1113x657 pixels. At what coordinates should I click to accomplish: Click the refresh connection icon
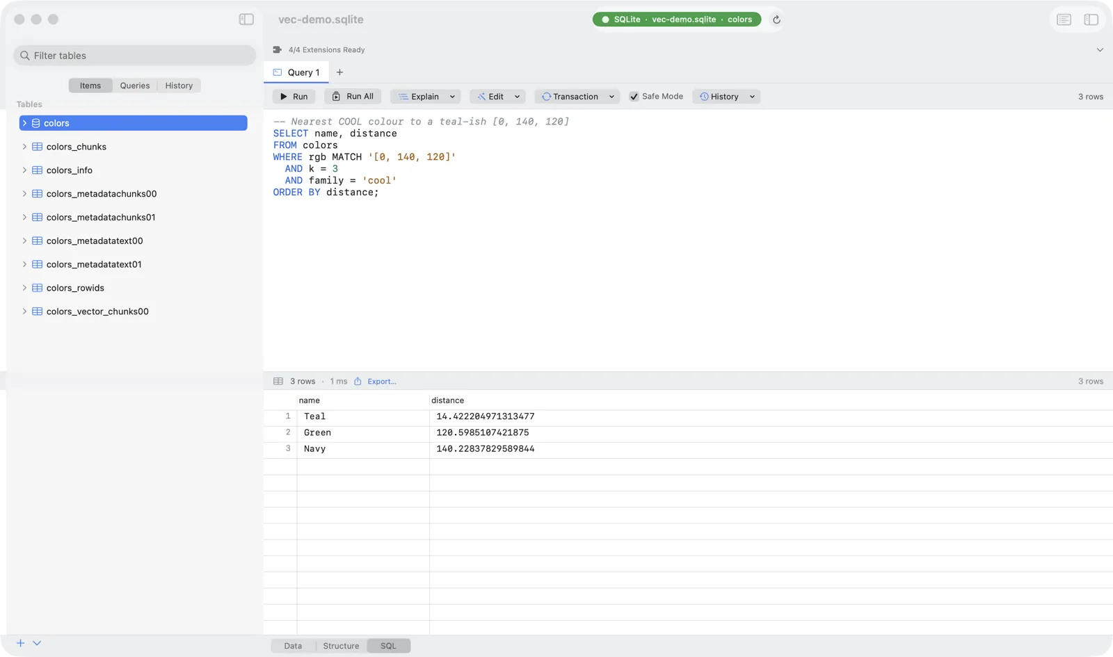point(776,19)
